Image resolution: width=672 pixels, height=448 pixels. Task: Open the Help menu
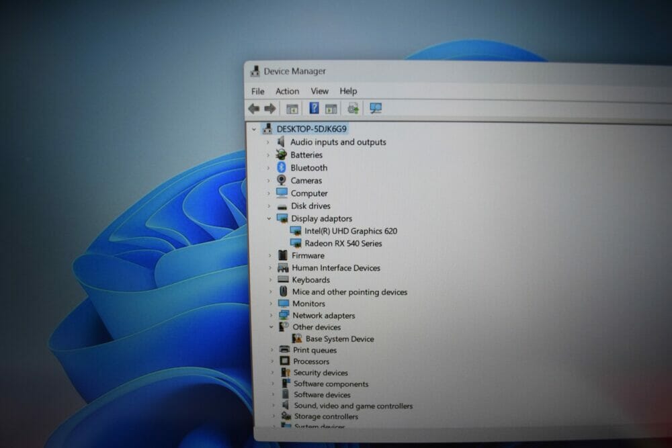pyautogui.click(x=348, y=91)
